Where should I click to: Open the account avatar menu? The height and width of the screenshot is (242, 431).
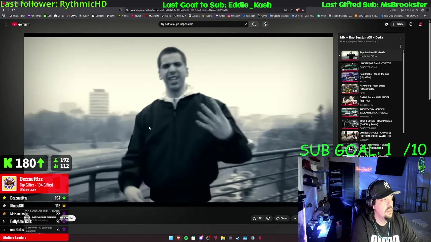[x=421, y=24]
